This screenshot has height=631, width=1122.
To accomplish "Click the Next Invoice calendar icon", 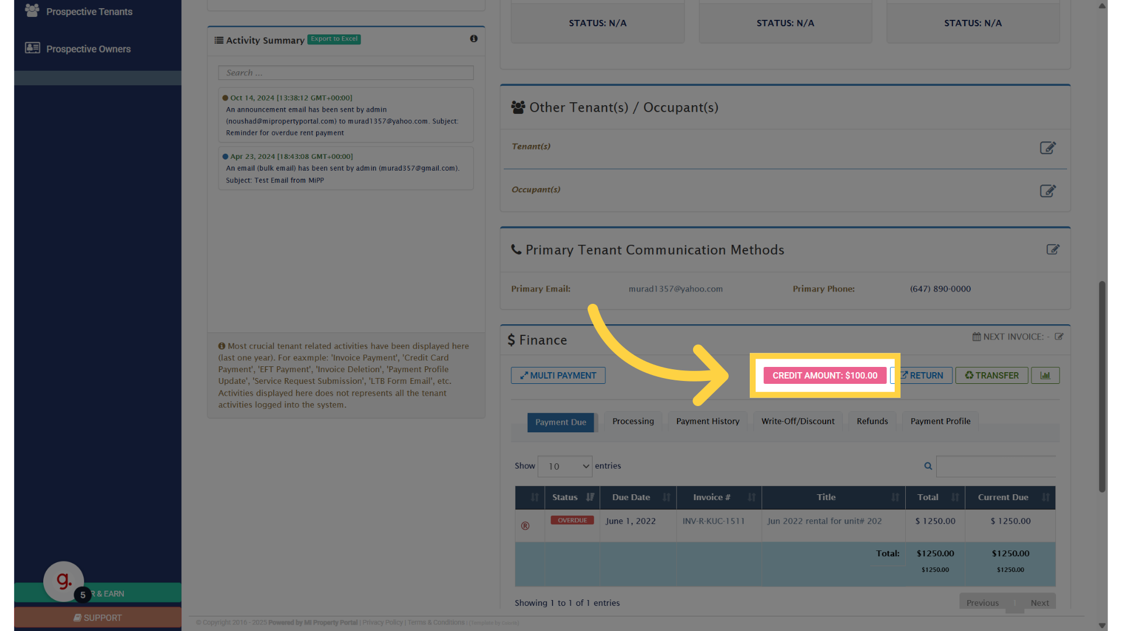I will point(976,337).
